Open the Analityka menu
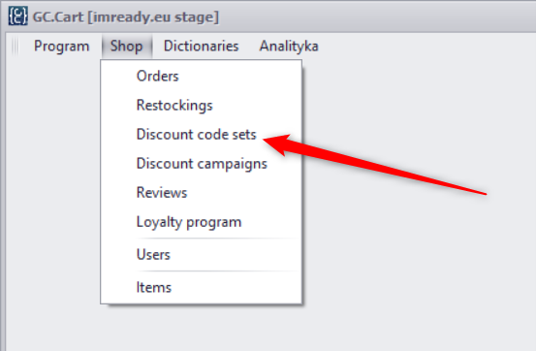The height and width of the screenshot is (351, 536). click(289, 47)
